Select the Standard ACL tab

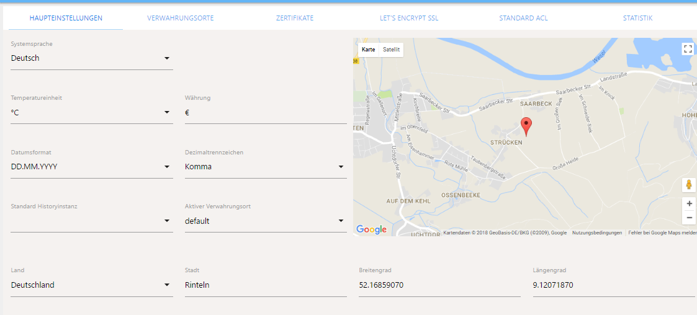tap(523, 18)
